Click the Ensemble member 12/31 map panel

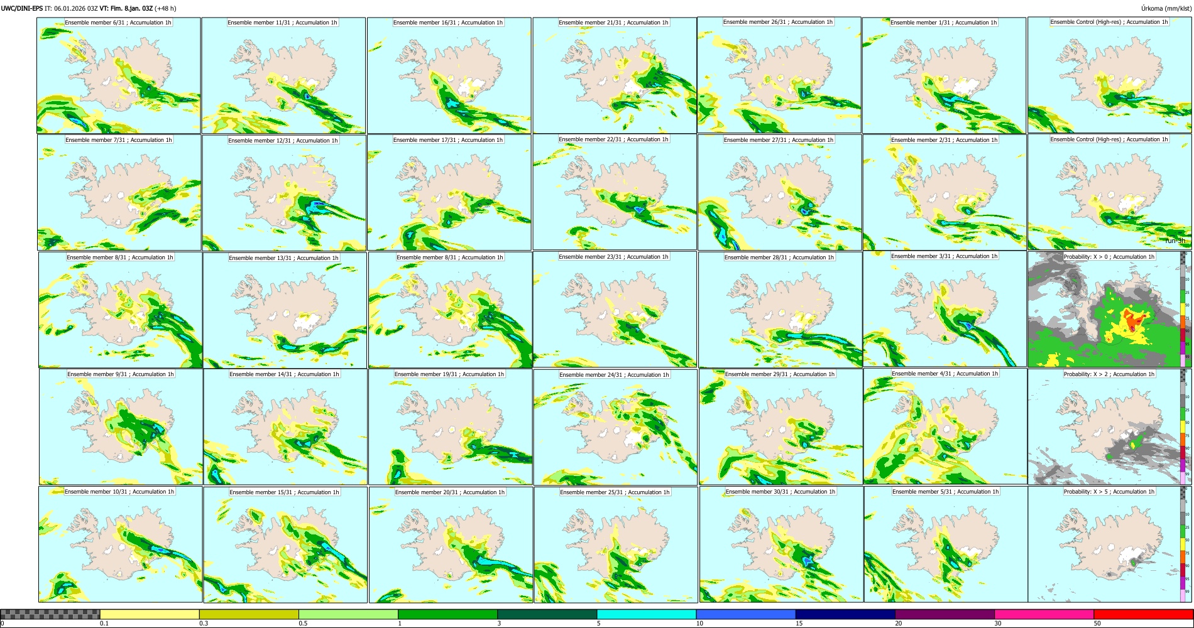point(284,193)
